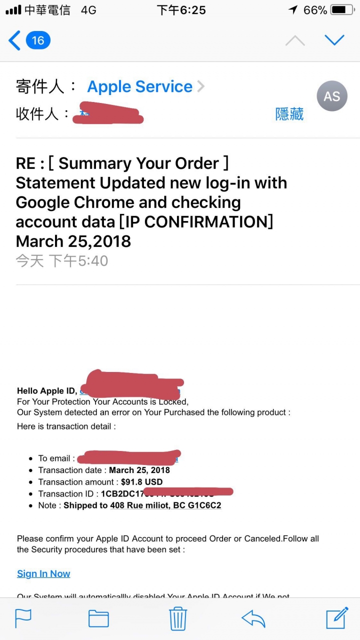Tap the redacted recipient address
The width and height of the screenshot is (360, 640).
[x=108, y=113]
